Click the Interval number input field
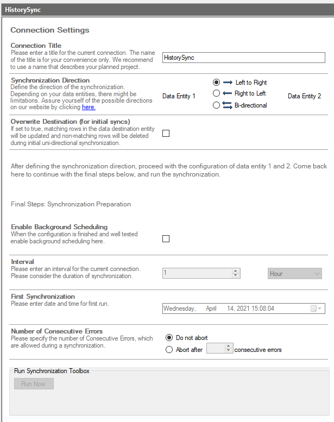This screenshot has height=422, width=334. 197,274
